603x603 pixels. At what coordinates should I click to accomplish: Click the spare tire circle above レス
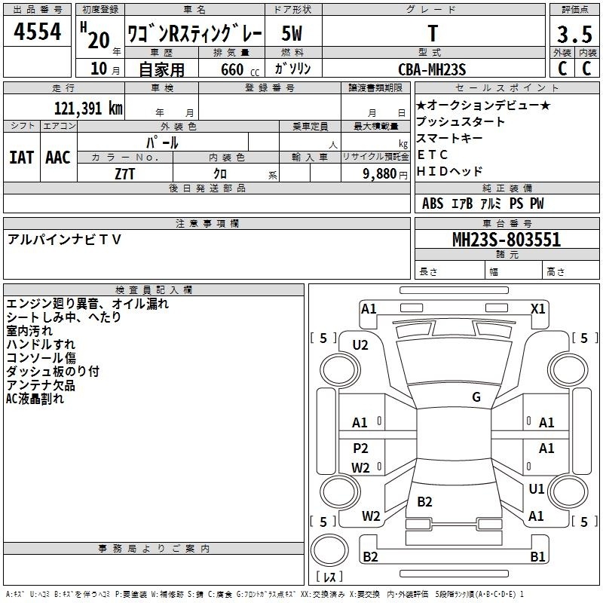coord(328,549)
